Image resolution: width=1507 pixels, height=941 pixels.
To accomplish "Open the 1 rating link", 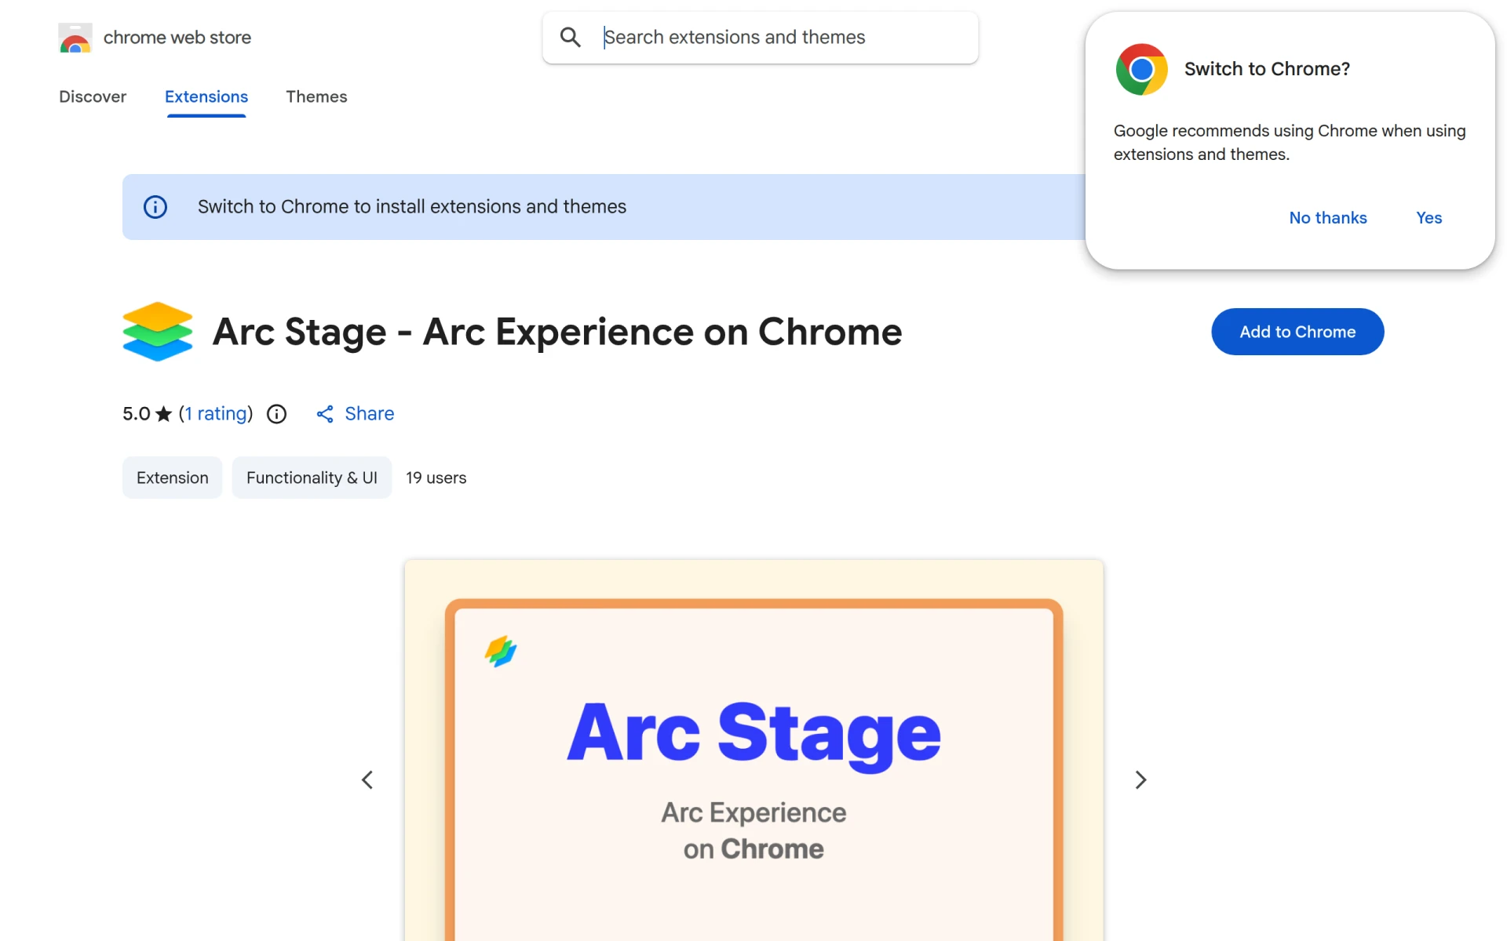I will coord(216,414).
